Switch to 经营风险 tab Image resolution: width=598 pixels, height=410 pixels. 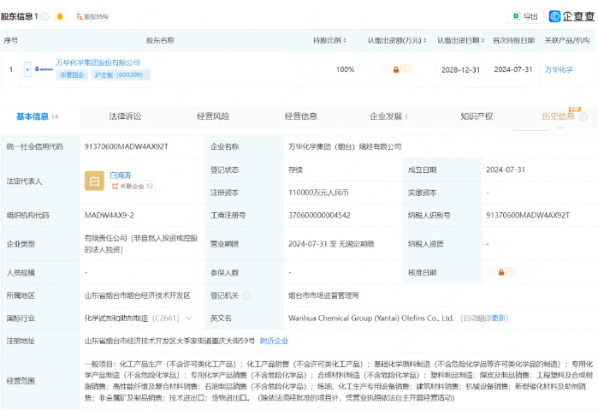coord(213,116)
